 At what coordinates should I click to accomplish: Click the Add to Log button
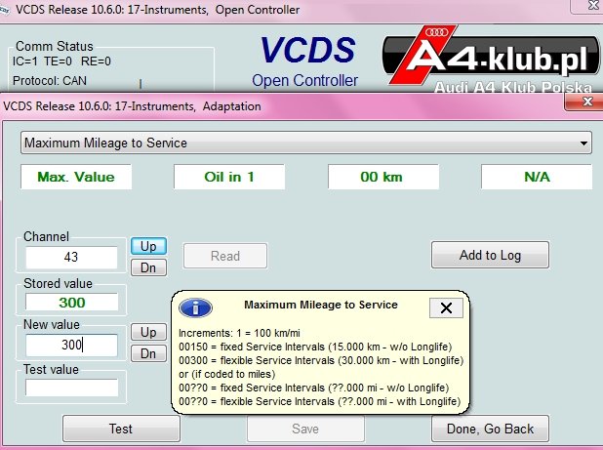(x=490, y=255)
